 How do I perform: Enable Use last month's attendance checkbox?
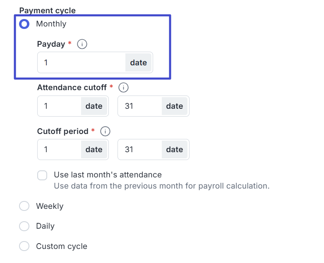click(x=42, y=175)
